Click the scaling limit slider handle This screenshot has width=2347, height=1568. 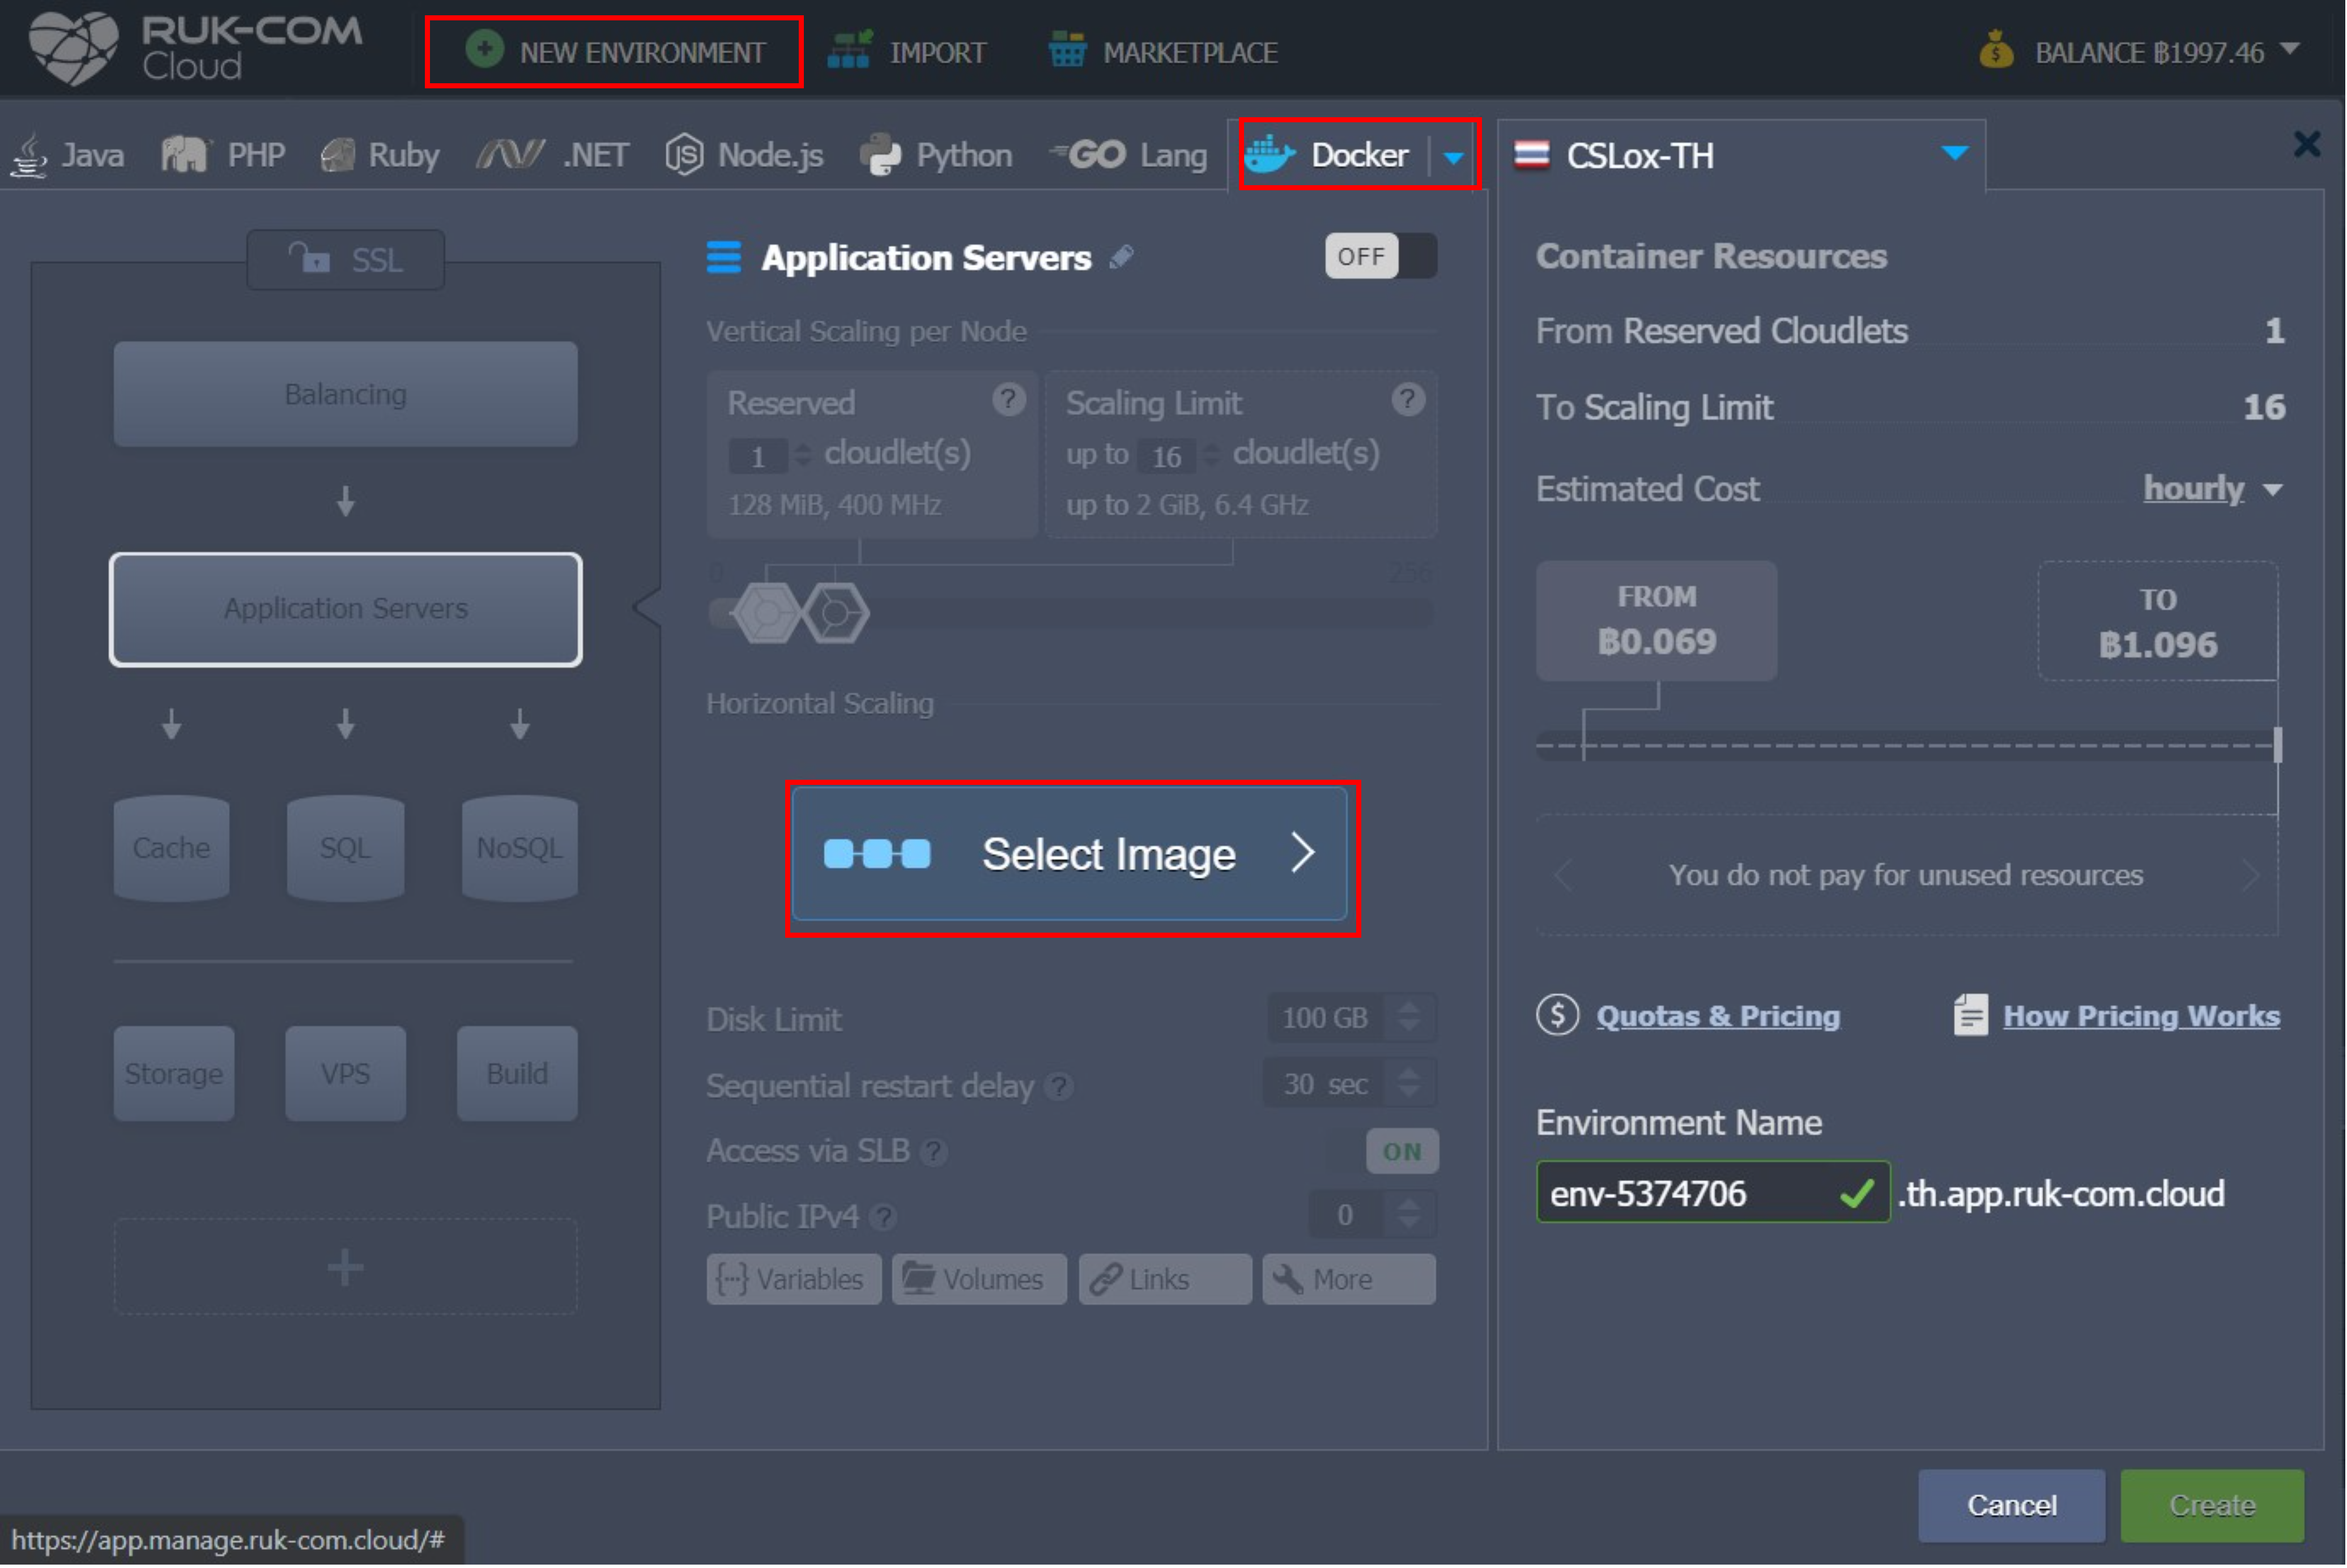836,613
